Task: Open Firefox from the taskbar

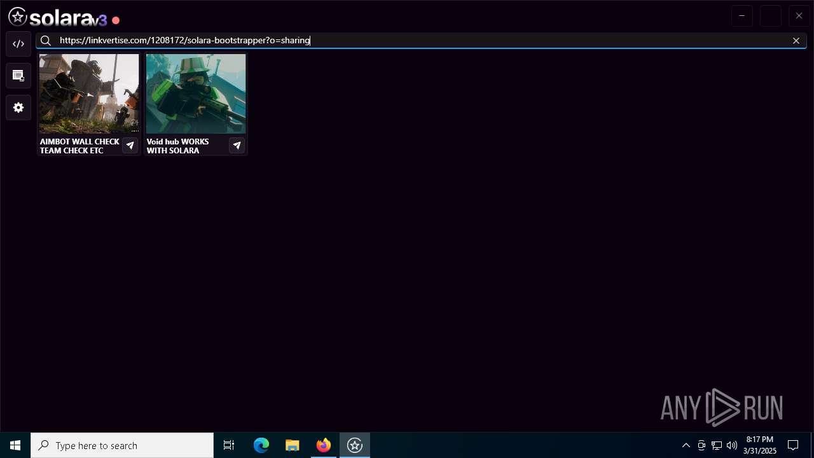Action: click(324, 445)
